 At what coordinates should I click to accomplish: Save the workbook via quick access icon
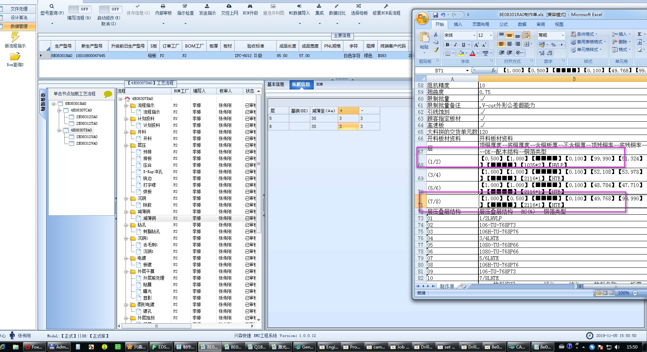point(435,15)
